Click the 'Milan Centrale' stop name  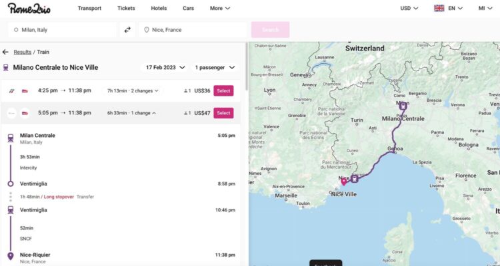click(37, 136)
